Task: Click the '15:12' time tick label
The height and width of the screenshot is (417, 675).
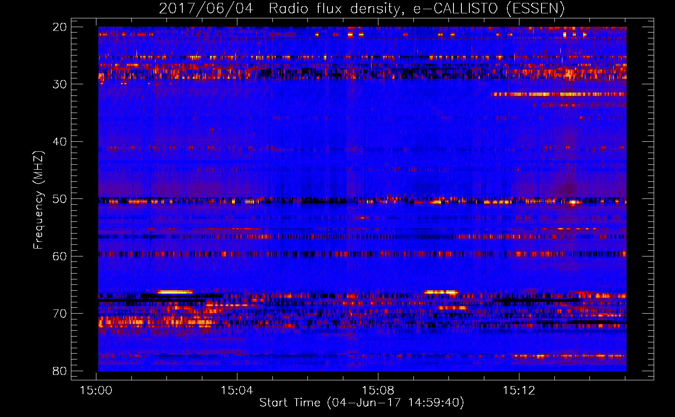Action: tap(519, 390)
